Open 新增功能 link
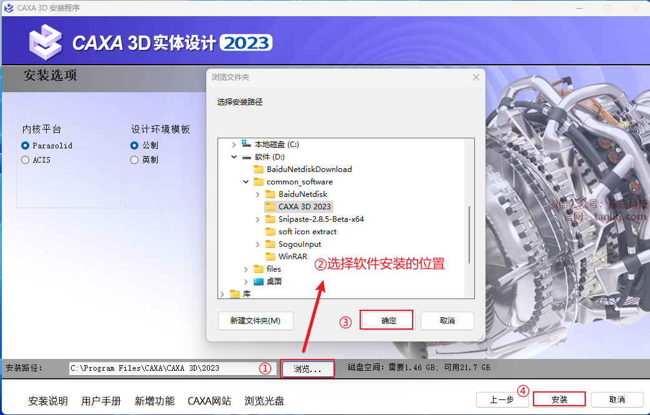This screenshot has width=650, height=415. click(x=155, y=401)
